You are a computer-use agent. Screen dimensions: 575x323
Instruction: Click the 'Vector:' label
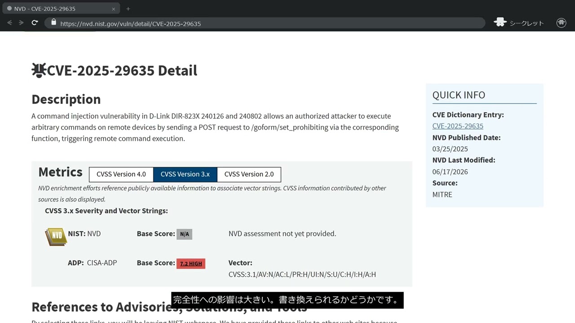(240, 263)
